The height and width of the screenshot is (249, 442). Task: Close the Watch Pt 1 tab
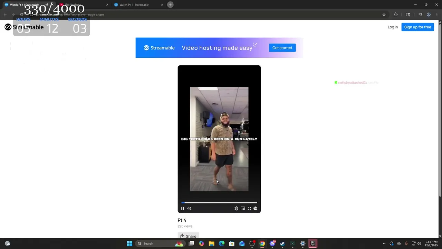pyautogui.click(x=162, y=5)
